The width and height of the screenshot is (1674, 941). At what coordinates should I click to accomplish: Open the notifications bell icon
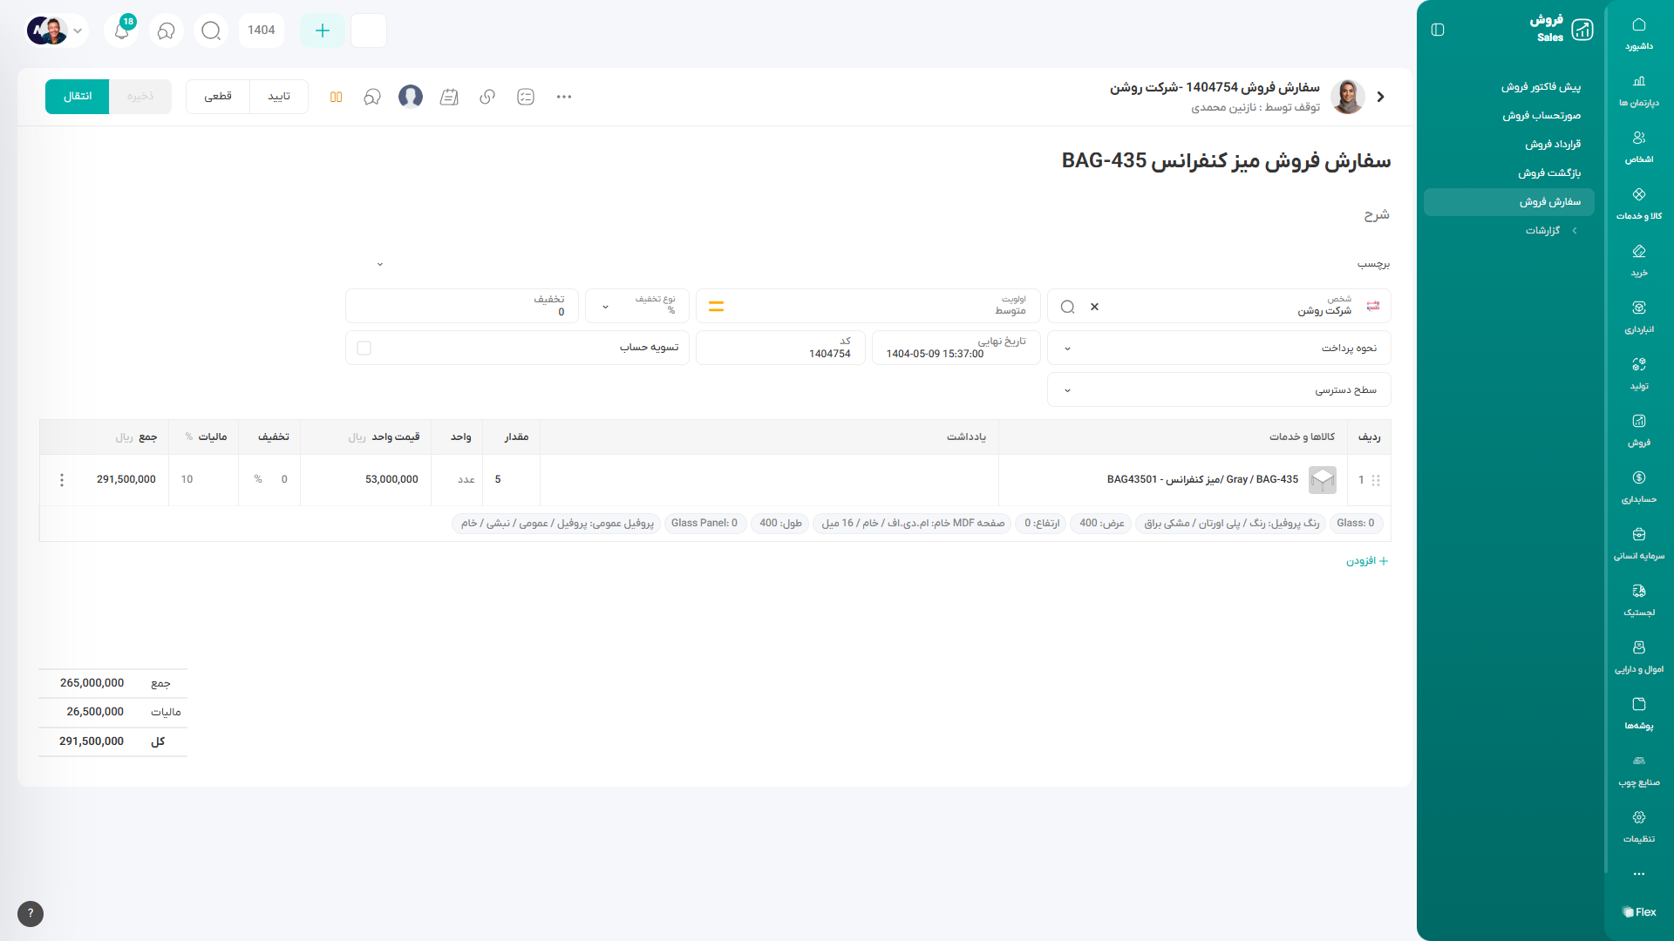[x=122, y=30]
